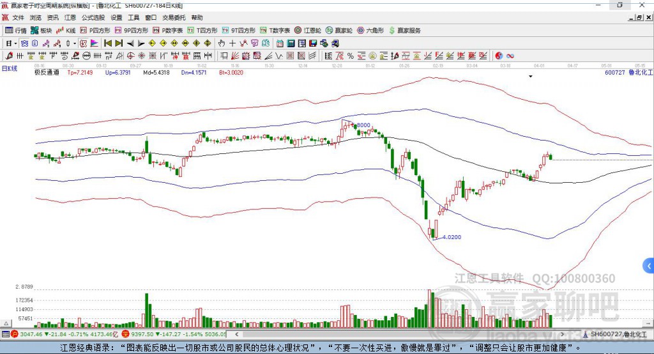The image size is (654, 354).
Task: Open the 行情 market quotes view
Action: point(16,31)
